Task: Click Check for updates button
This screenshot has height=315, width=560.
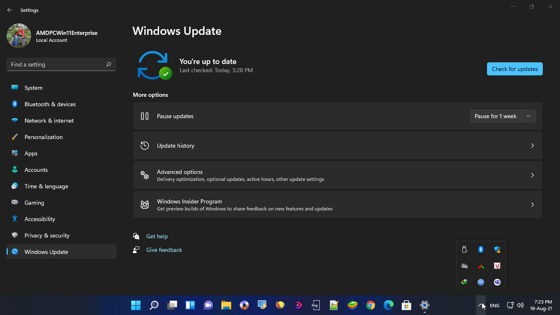Action: point(514,69)
